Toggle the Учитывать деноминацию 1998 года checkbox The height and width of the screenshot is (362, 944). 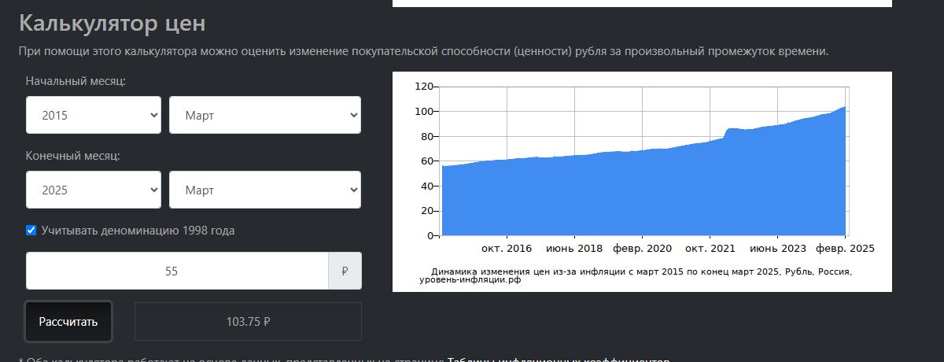coord(31,231)
